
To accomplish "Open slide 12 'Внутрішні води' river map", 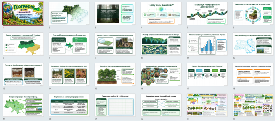I will click(253, 44).
